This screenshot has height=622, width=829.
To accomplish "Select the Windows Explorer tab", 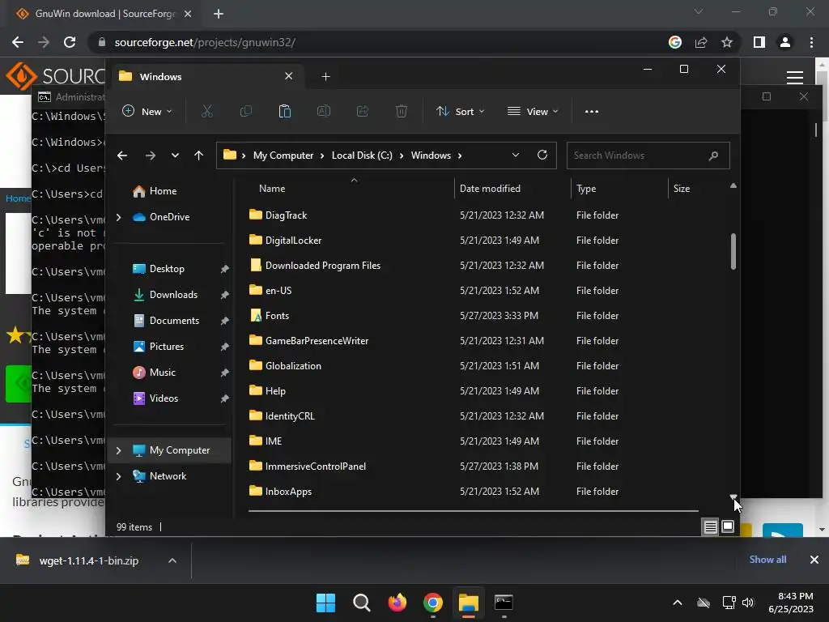I will click(x=206, y=77).
